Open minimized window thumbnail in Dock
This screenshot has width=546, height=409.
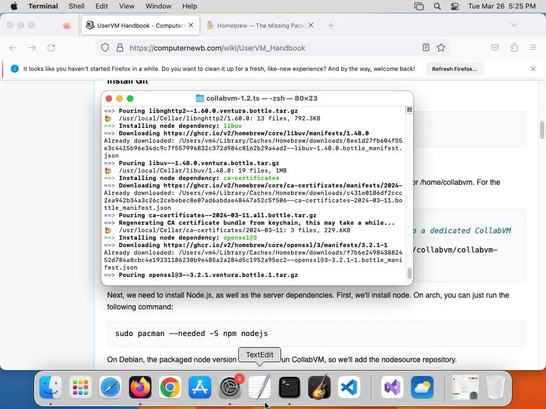(465, 387)
